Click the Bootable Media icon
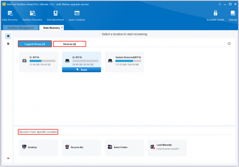This screenshot has width=239, height=167. tap(215, 16)
